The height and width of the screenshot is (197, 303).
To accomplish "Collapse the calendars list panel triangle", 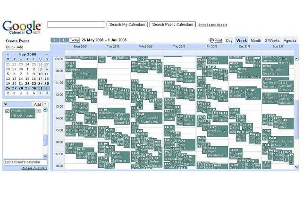I will coord(6,104).
